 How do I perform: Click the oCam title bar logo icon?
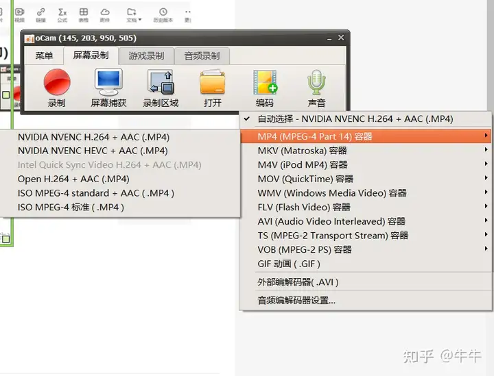(29, 38)
